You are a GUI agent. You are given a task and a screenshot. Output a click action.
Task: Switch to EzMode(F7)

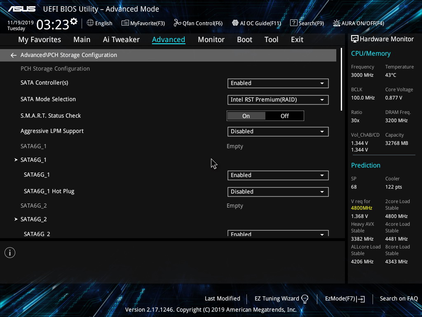coord(345,299)
